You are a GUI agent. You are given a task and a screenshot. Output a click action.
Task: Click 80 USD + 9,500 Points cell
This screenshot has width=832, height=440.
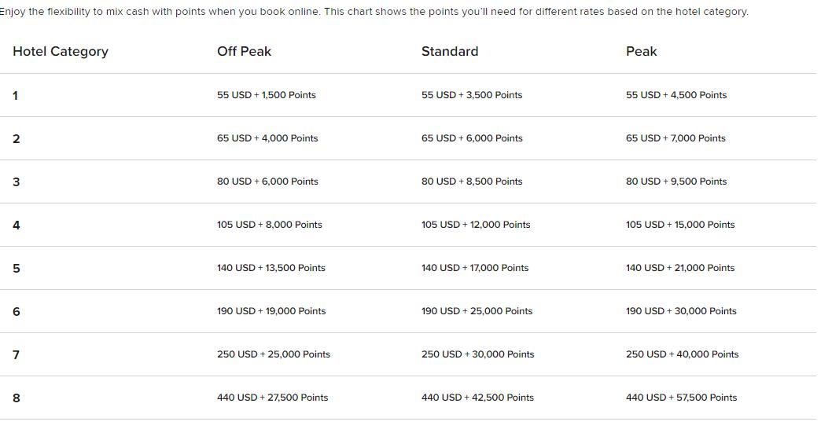coord(676,181)
